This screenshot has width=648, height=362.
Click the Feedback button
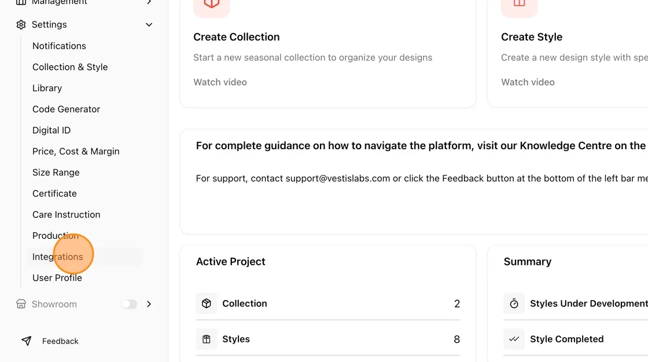click(x=50, y=341)
